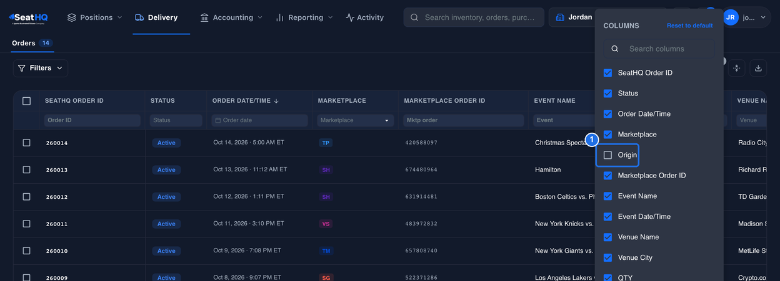Viewport: 780px width, 281px height.
Task: Click marketplace order number 657808740
Action: tap(421, 250)
